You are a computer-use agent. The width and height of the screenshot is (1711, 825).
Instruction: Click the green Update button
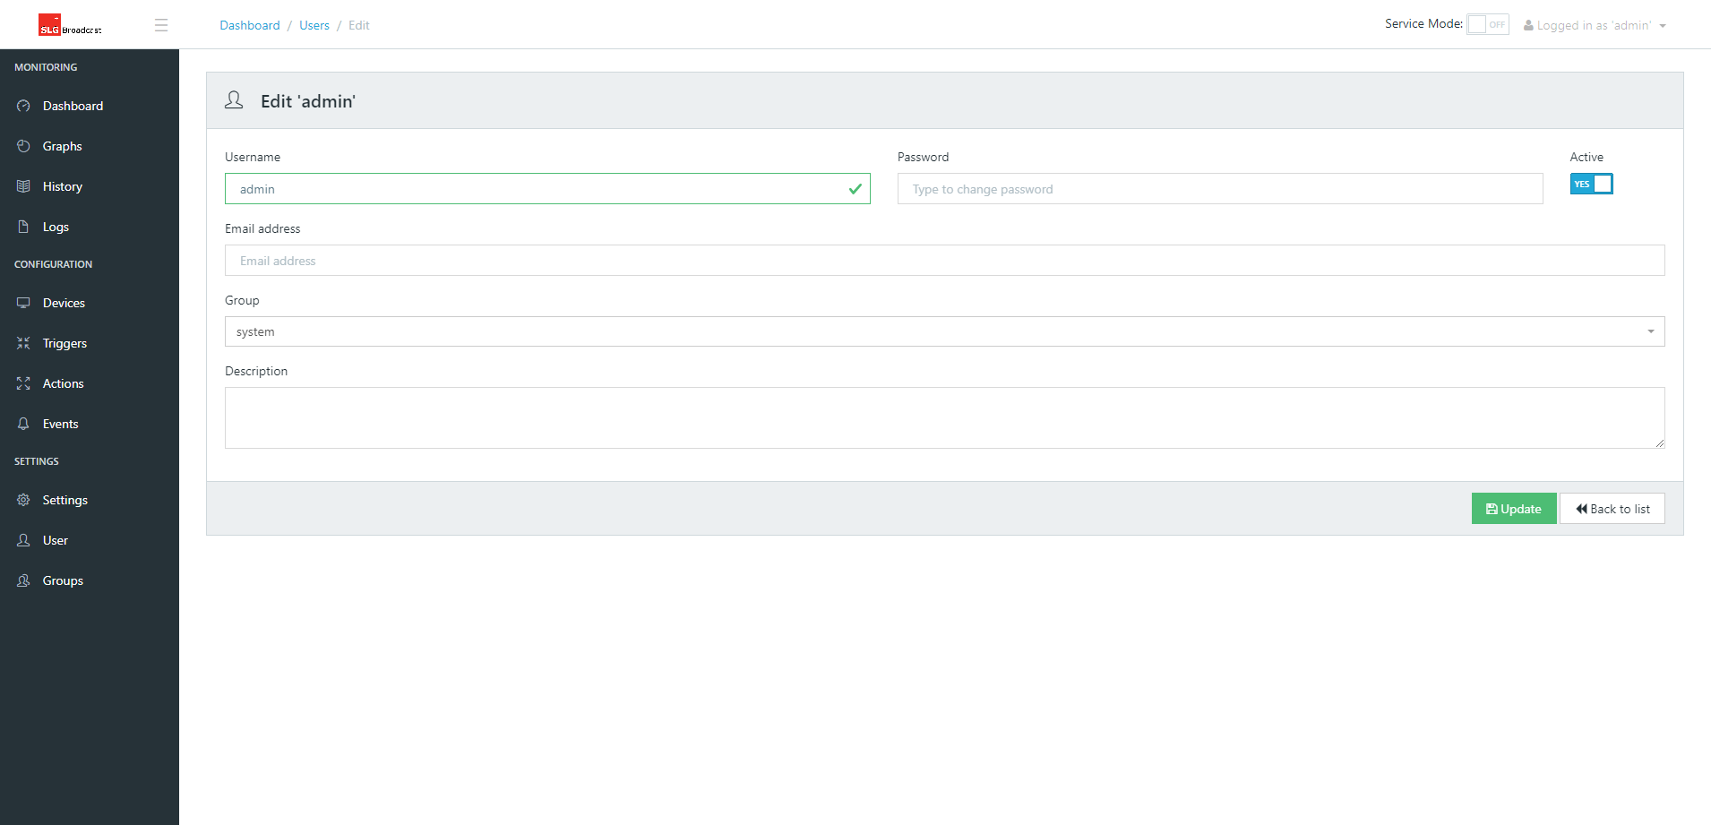click(1513, 509)
